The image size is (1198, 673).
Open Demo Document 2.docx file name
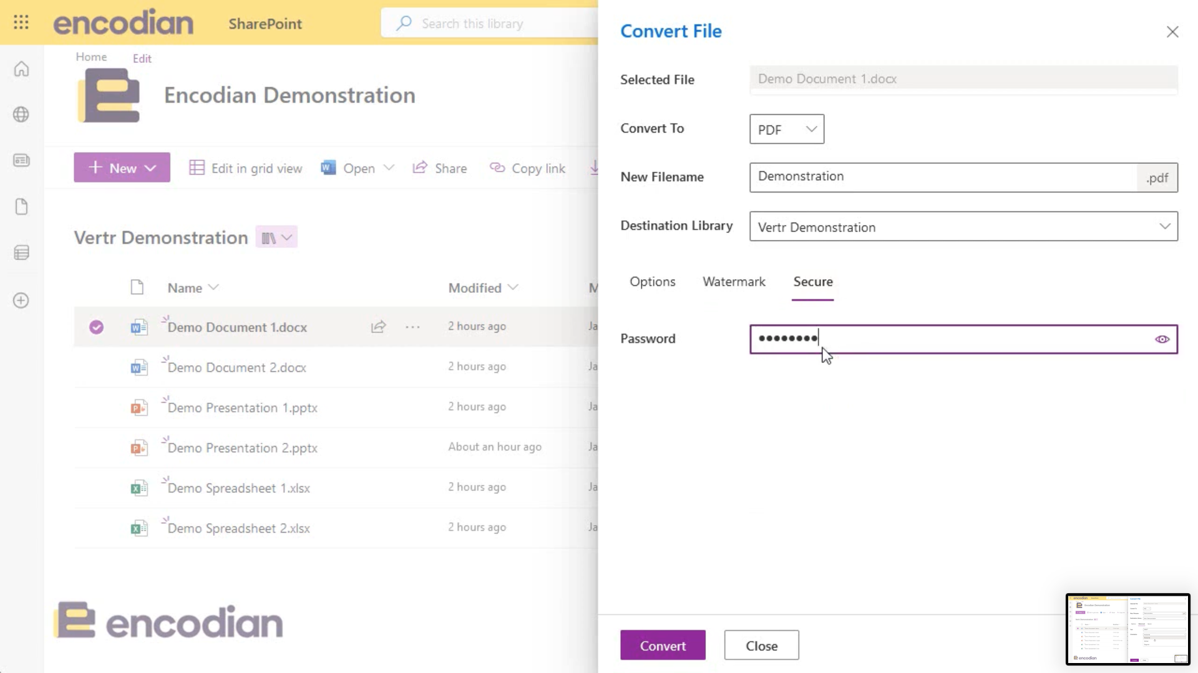point(236,368)
